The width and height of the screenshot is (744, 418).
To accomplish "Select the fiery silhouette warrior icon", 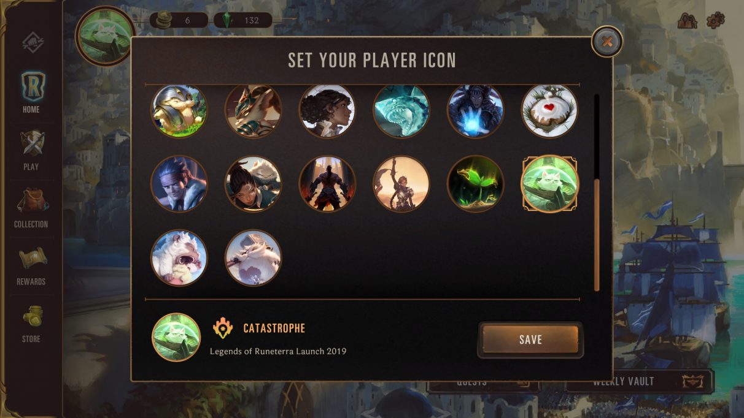I will pos(327,184).
